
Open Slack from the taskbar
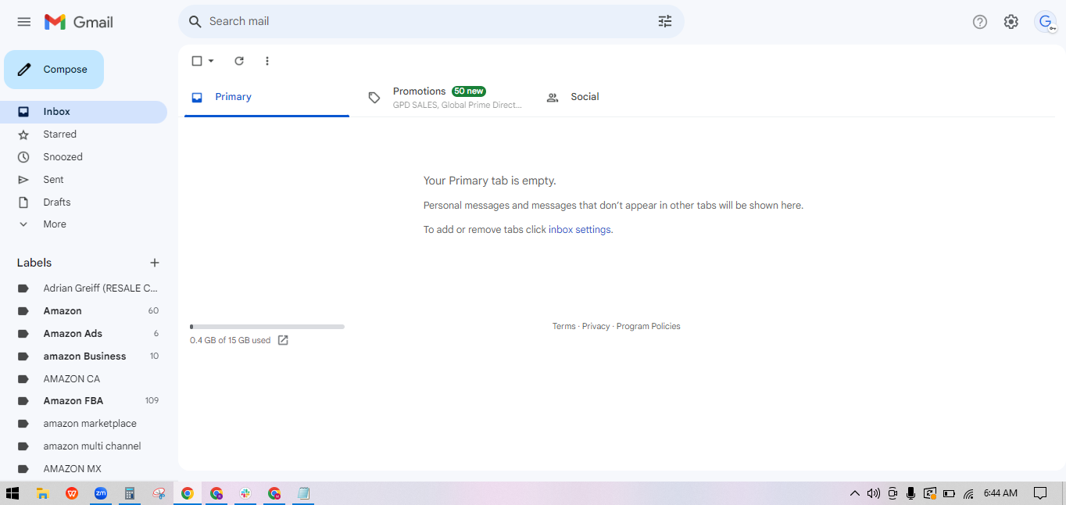tap(245, 493)
